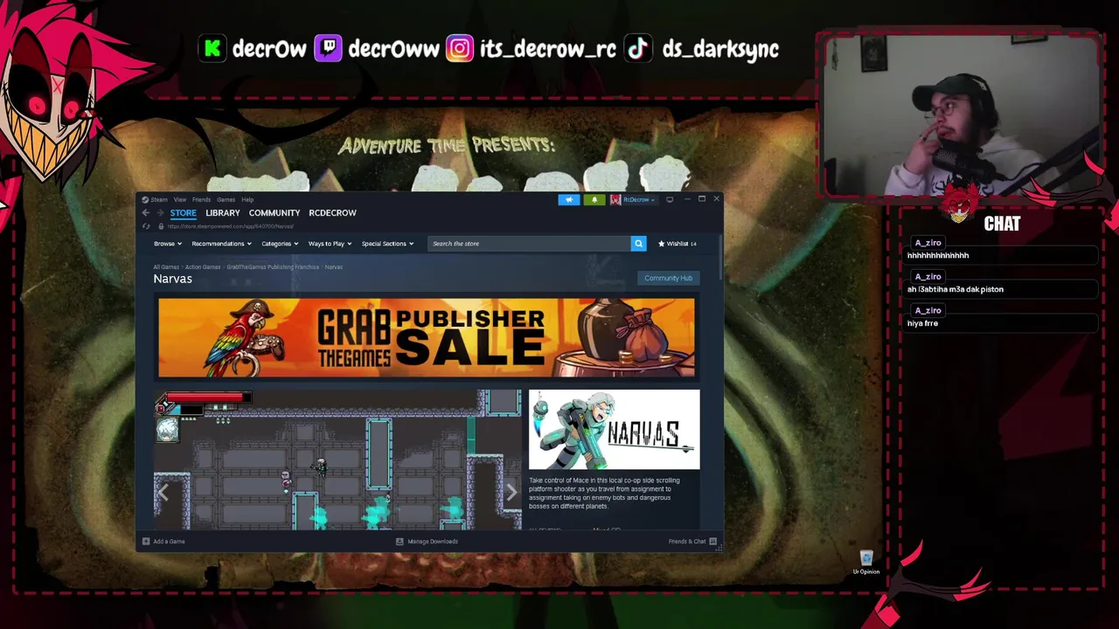Click Manage Downloads label
The height and width of the screenshot is (629, 1119).
433,542
